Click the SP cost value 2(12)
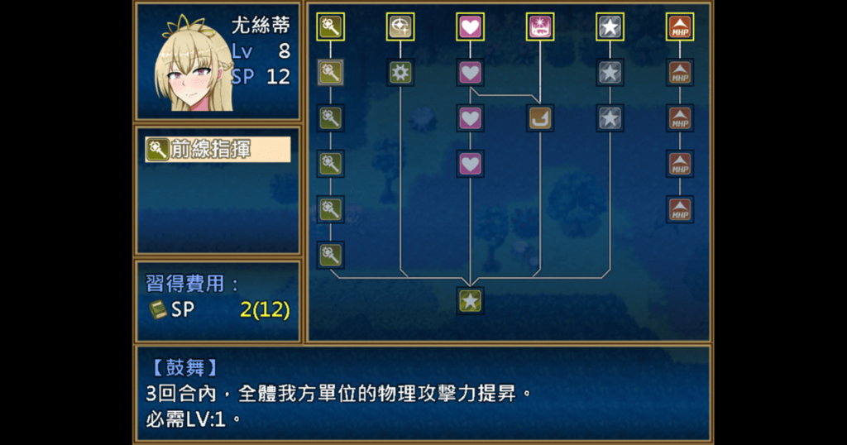 pyautogui.click(x=265, y=309)
